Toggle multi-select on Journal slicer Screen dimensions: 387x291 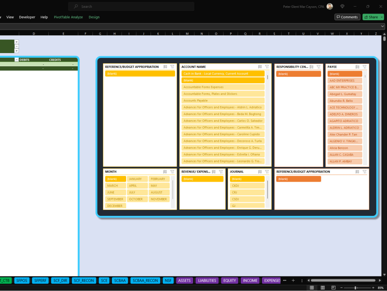(x=260, y=172)
